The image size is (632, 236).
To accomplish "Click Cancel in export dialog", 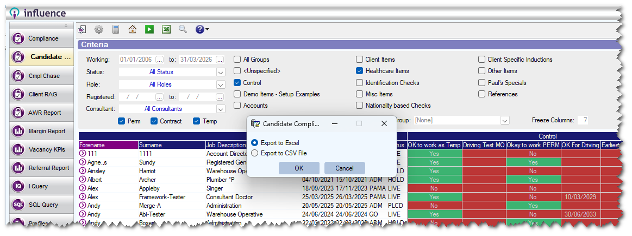I will [344, 168].
